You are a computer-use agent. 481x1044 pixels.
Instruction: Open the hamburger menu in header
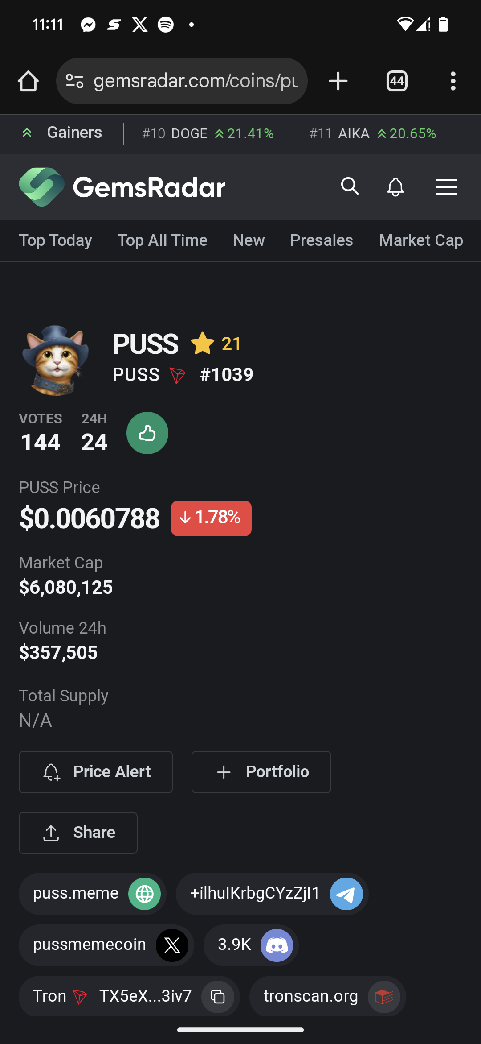point(447,187)
